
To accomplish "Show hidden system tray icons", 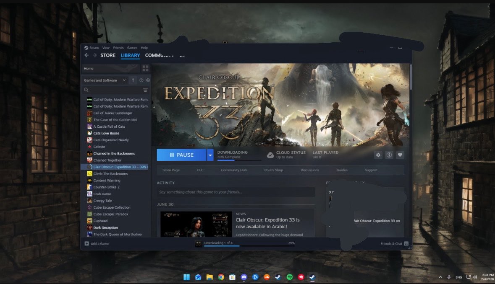I will tap(440, 277).
